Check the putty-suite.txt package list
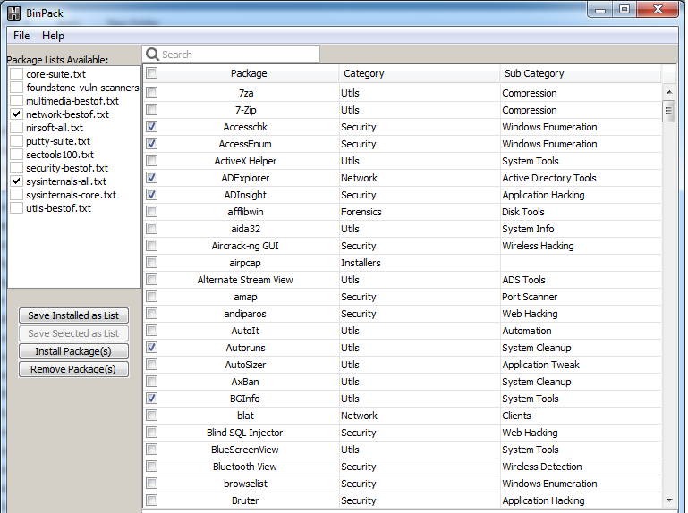Image resolution: width=688 pixels, height=513 pixels. [17, 141]
